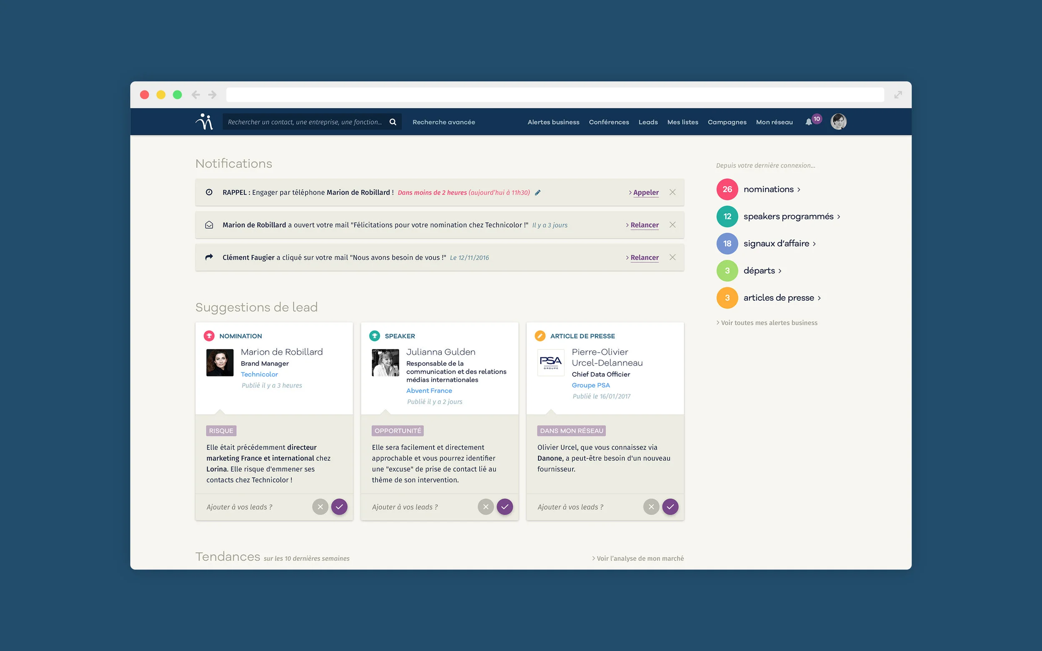1042x651 pixels.
Task: Click the fullscreen expand icon in browser bar
Action: [x=898, y=95]
